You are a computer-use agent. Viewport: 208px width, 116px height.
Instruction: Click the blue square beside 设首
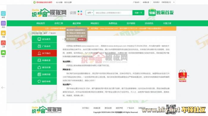81,12
